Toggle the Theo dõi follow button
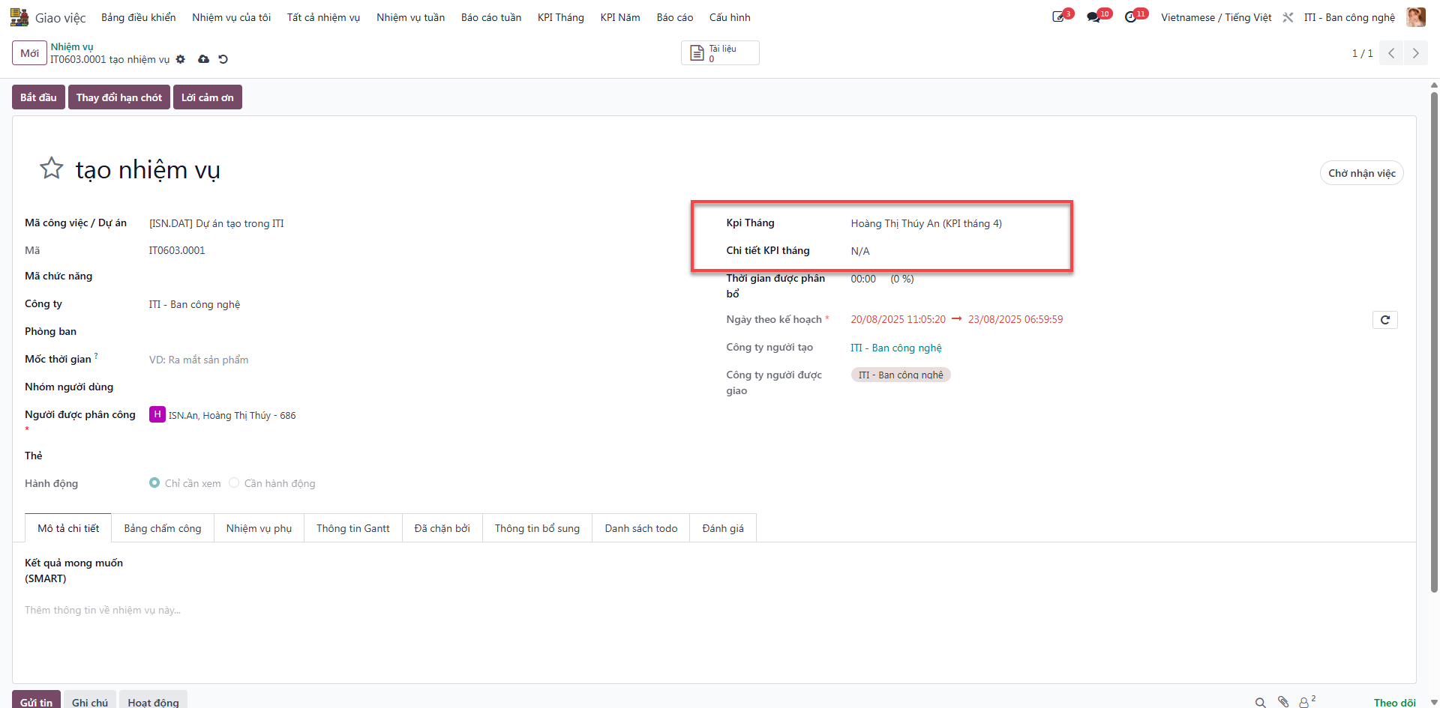The image size is (1440, 708). pos(1394,702)
